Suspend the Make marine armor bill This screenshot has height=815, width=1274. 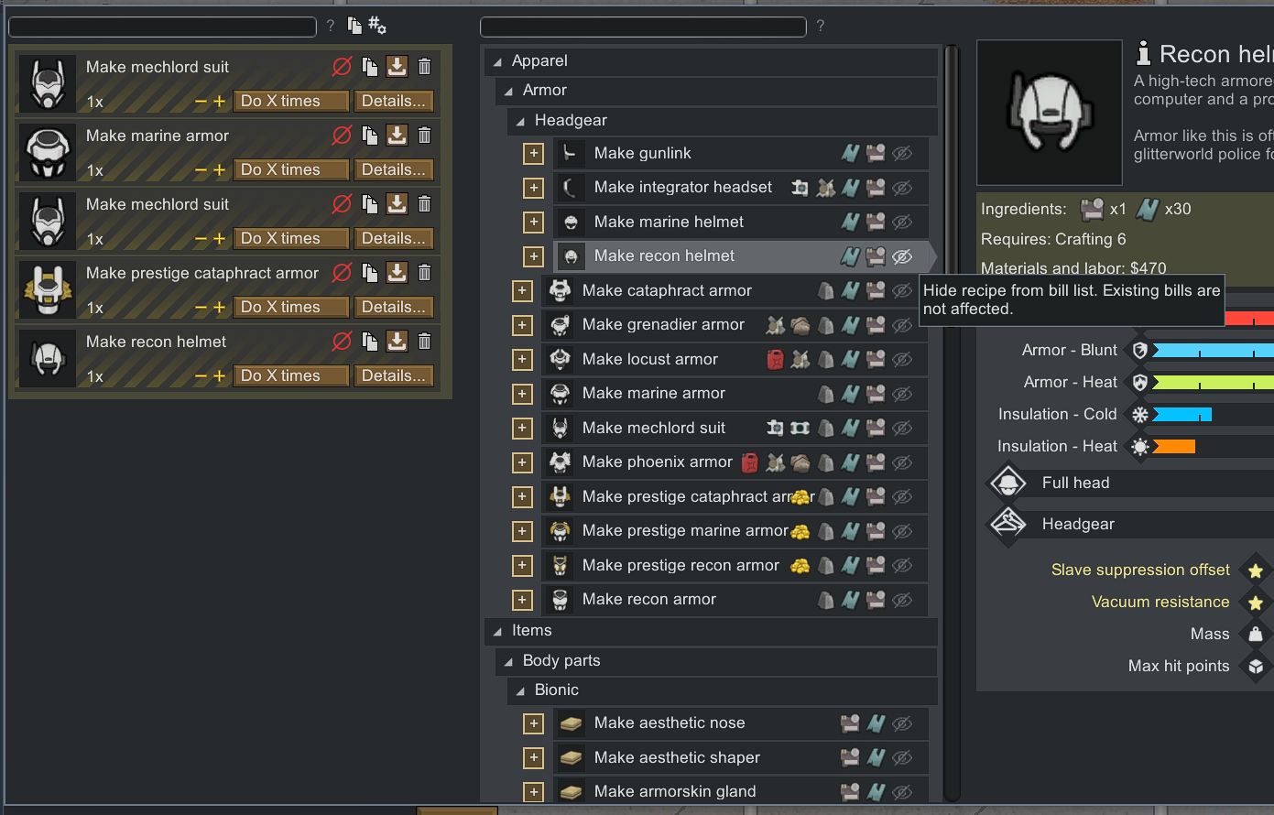point(342,136)
